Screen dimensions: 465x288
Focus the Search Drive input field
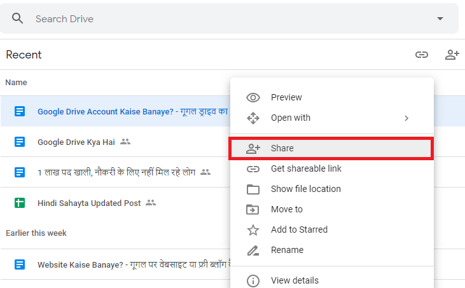228,18
